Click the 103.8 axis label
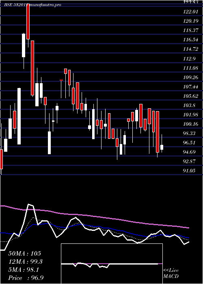Viewport: 203px width, 284px height. point(189,105)
